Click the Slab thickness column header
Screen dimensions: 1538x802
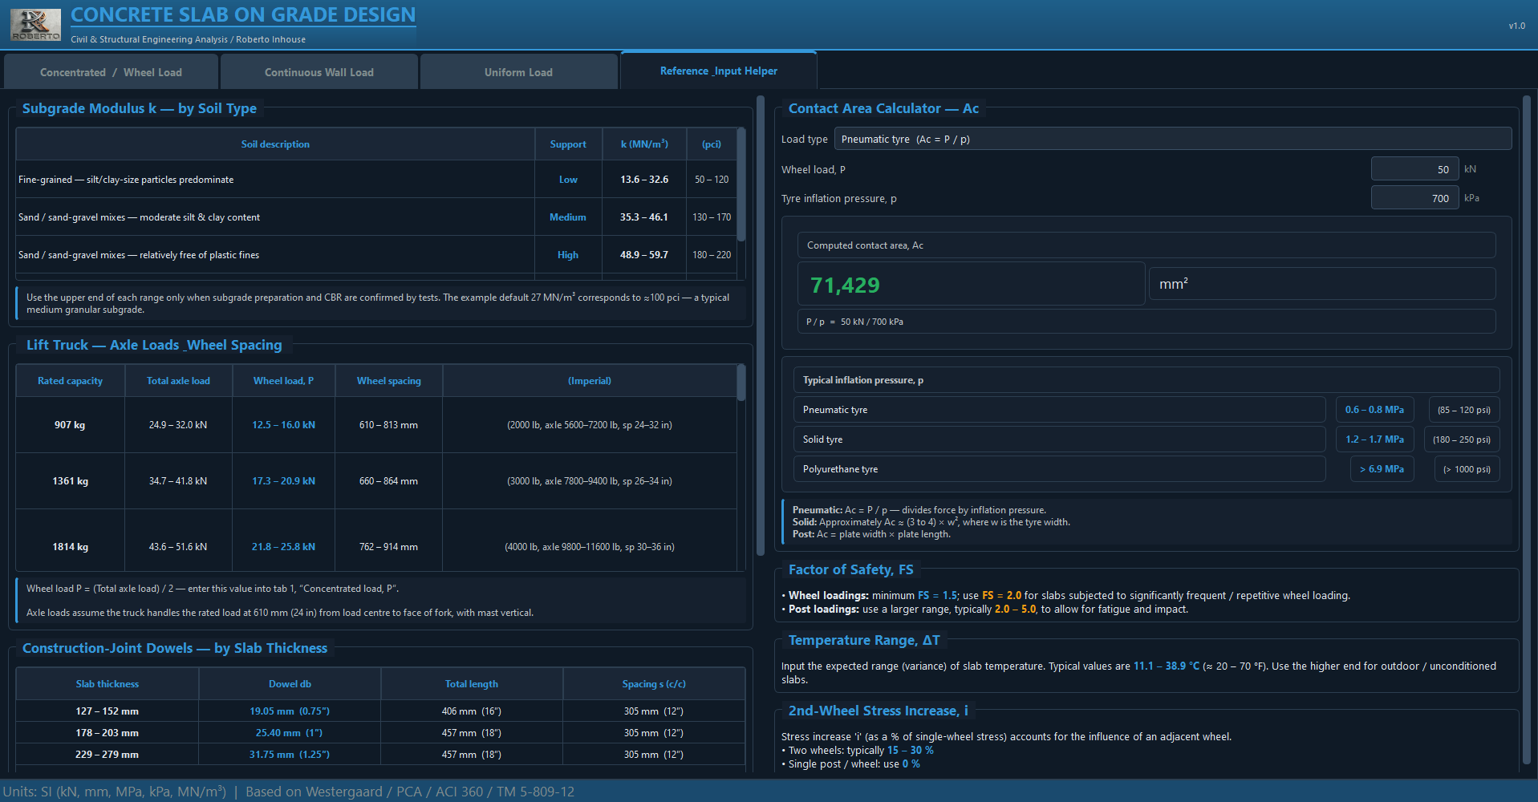[x=108, y=684]
